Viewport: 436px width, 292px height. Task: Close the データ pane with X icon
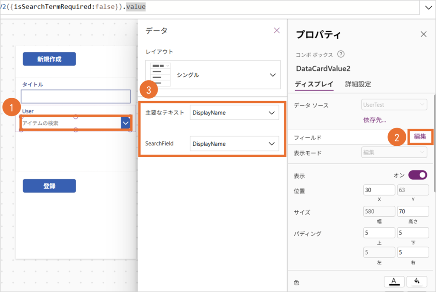point(277,30)
